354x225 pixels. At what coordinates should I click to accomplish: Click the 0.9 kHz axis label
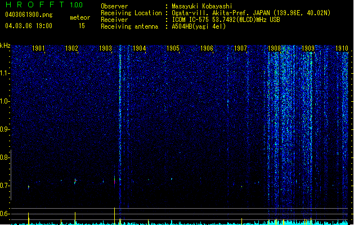point(5,129)
